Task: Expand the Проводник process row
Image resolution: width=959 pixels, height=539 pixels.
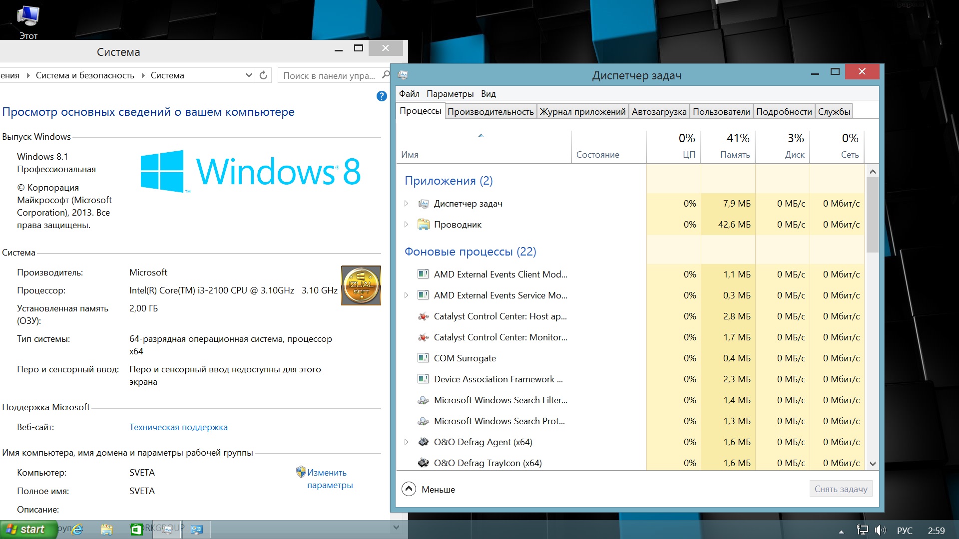Action: tap(406, 225)
